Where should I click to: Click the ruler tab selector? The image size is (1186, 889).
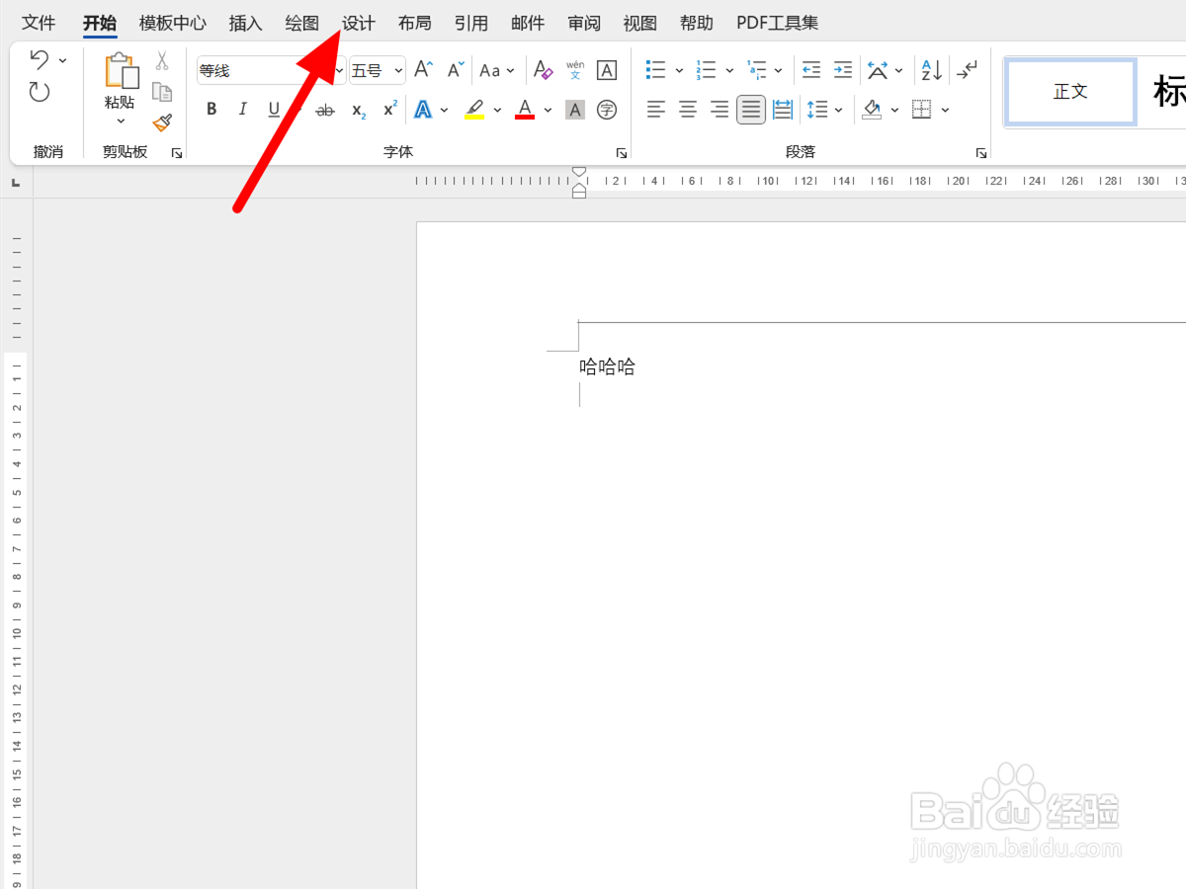point(16,183)
